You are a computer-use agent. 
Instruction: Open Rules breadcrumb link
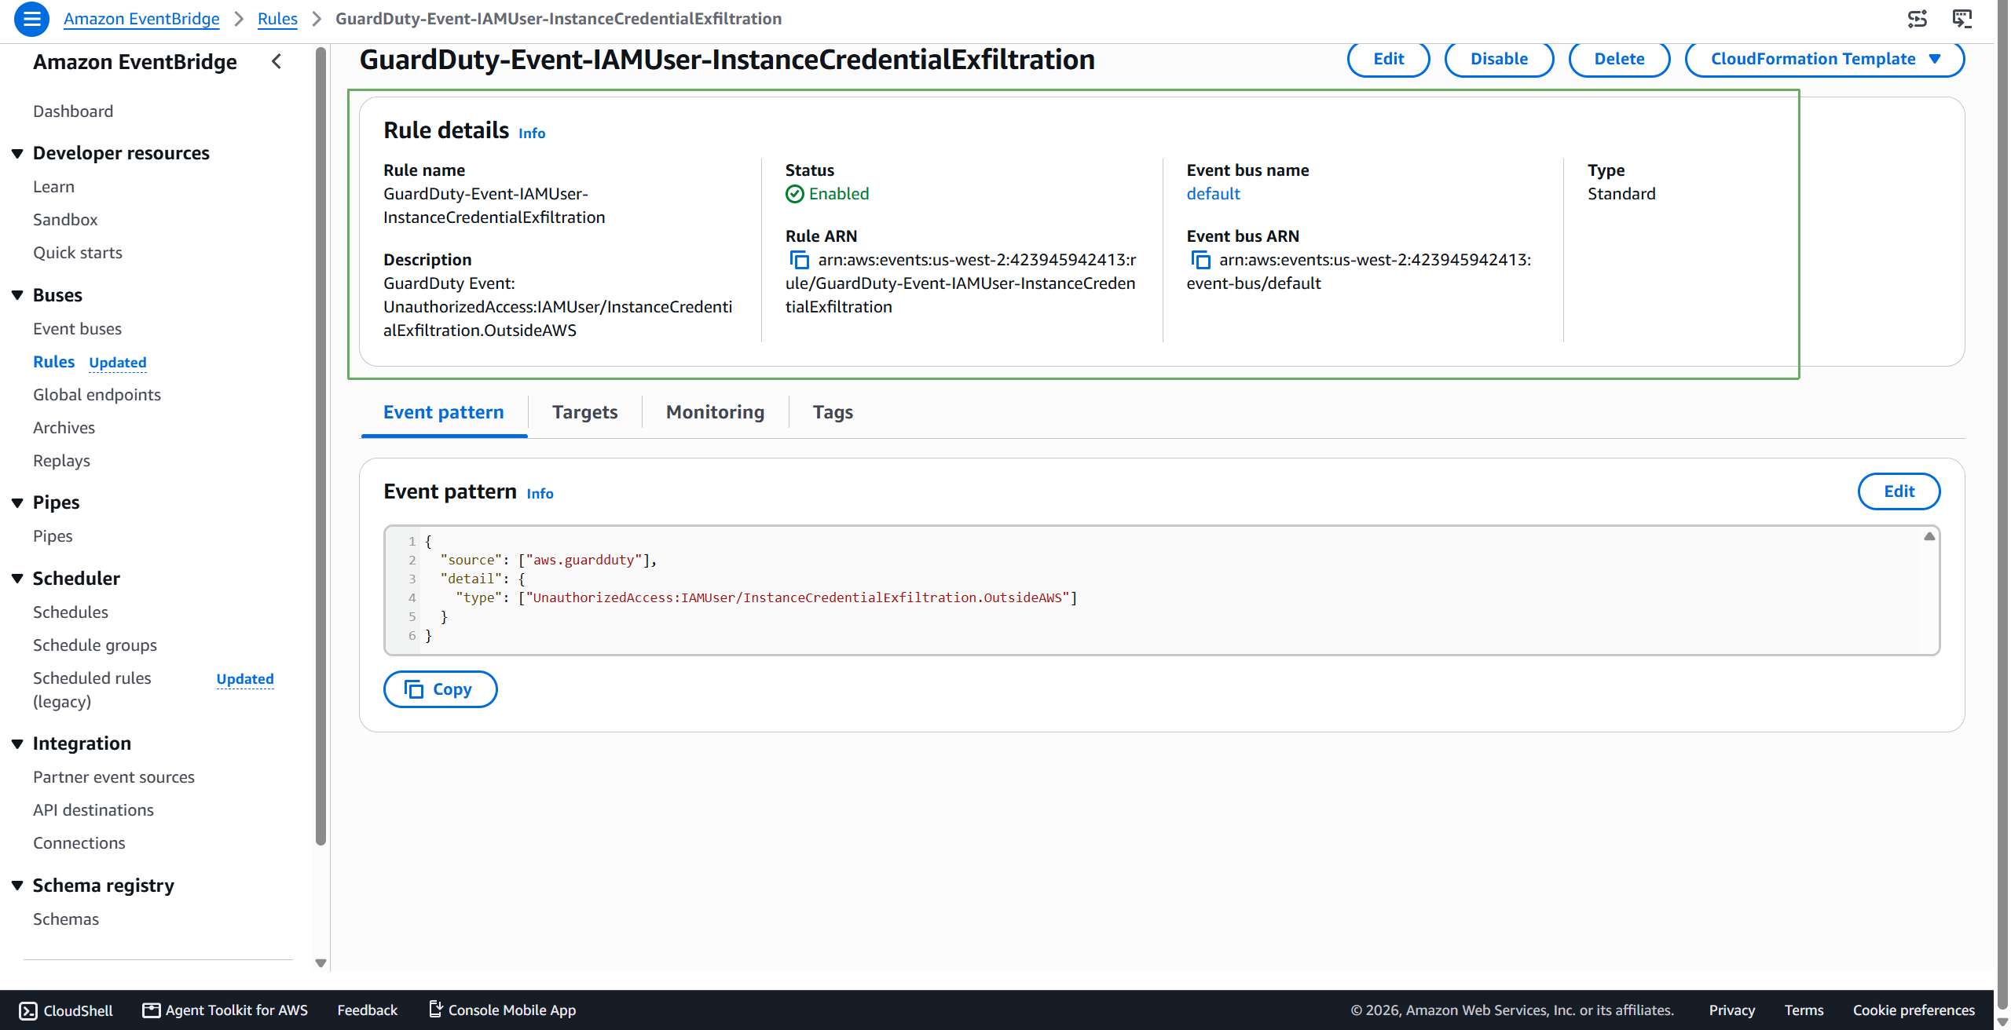(277, 19)
